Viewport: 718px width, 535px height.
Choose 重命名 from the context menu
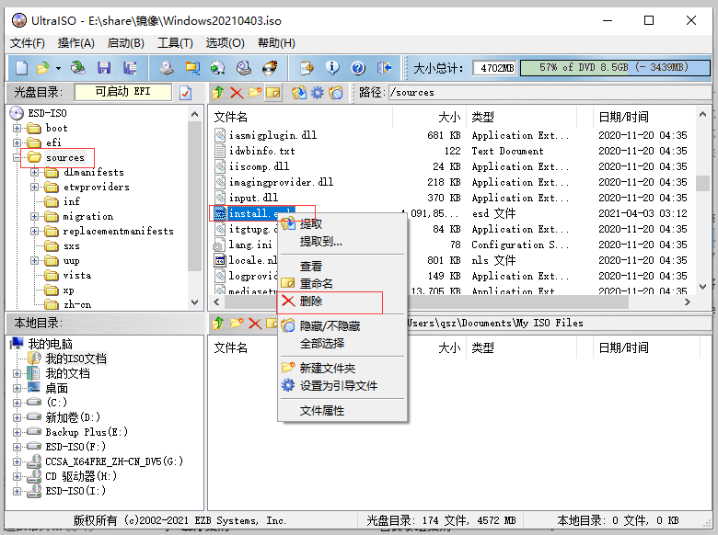342,283
